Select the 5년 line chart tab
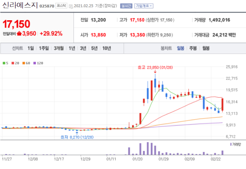 coord(94,48)
